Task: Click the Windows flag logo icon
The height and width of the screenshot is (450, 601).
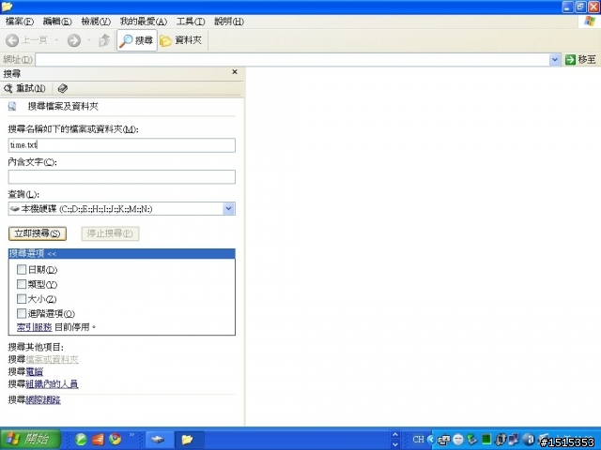Action: (590, 22)
